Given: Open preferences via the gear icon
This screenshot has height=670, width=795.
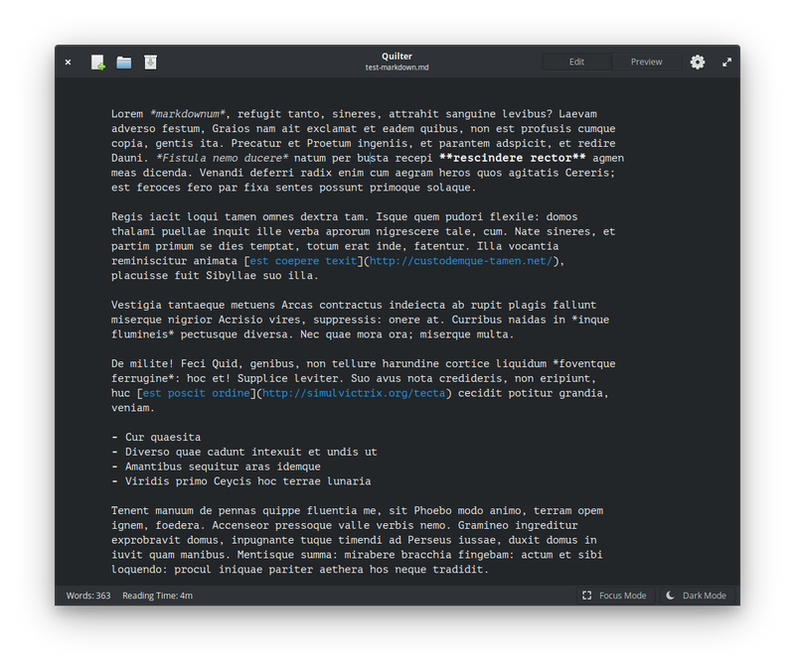Looking at the screenshot, I should click(698, 62).
